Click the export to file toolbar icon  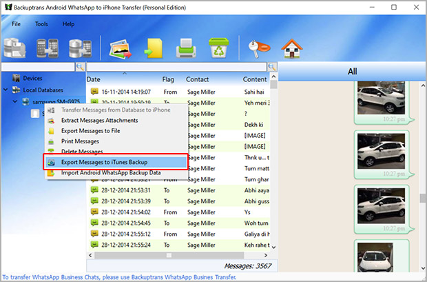click(x=152, y=46)
